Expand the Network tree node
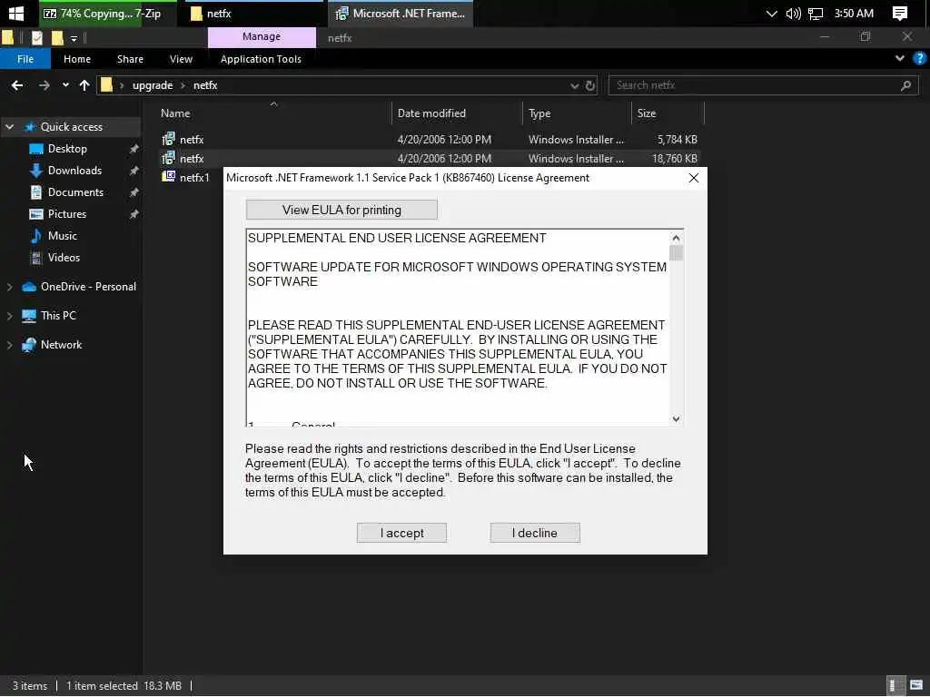Screen dimensions: 930x697 click(x=9, y=345)
